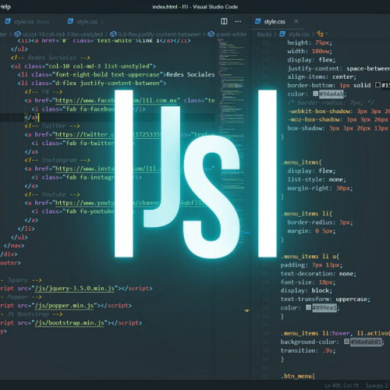Click the color swatch beside #94a4ab;

click(x=315, y=94)
